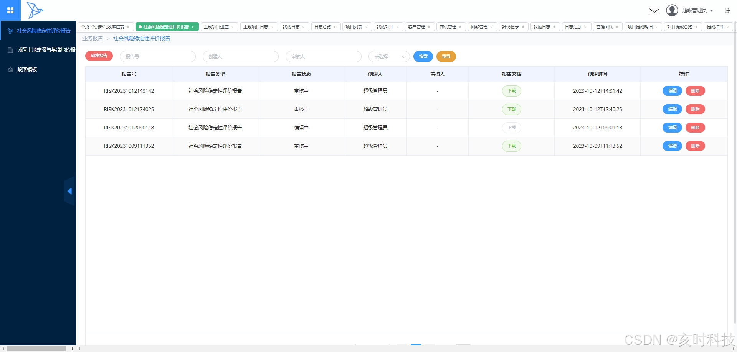
Task: Open the mail envelope icon
Action: click(654, 11)
